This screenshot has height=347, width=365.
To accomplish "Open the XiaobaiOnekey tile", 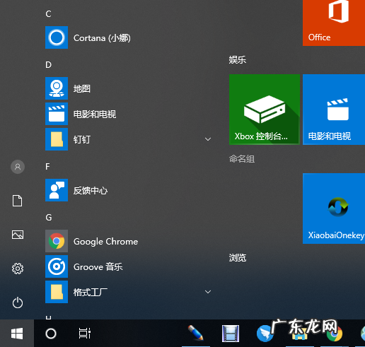I will 334,208.
